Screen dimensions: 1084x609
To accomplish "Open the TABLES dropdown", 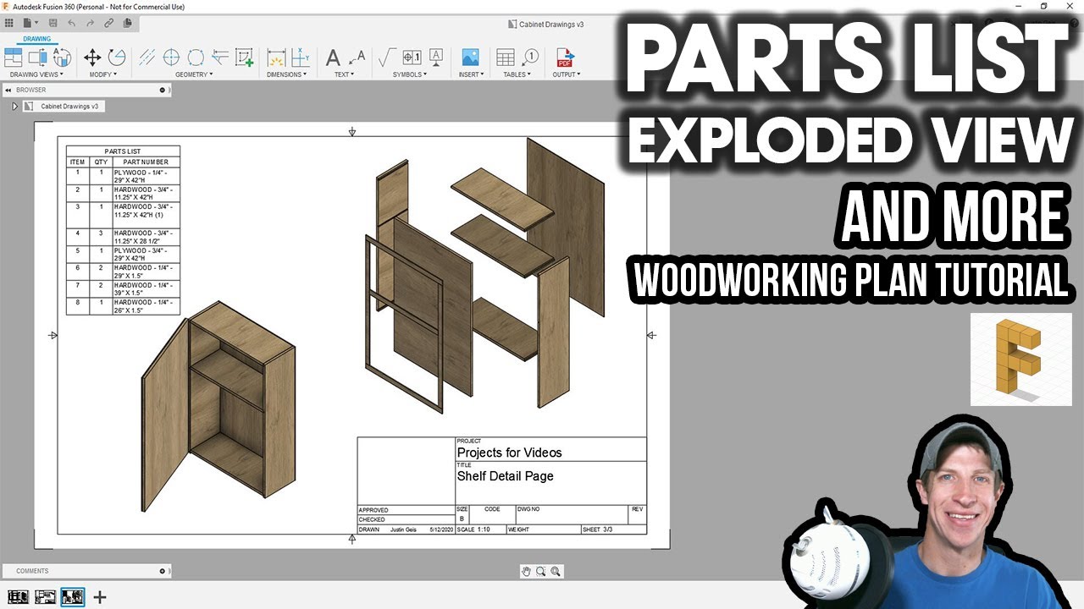I will [x=517, y=74].
